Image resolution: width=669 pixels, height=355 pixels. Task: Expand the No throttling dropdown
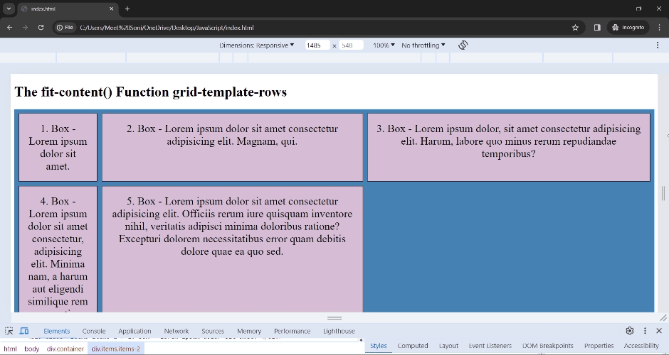pos(423,45)
